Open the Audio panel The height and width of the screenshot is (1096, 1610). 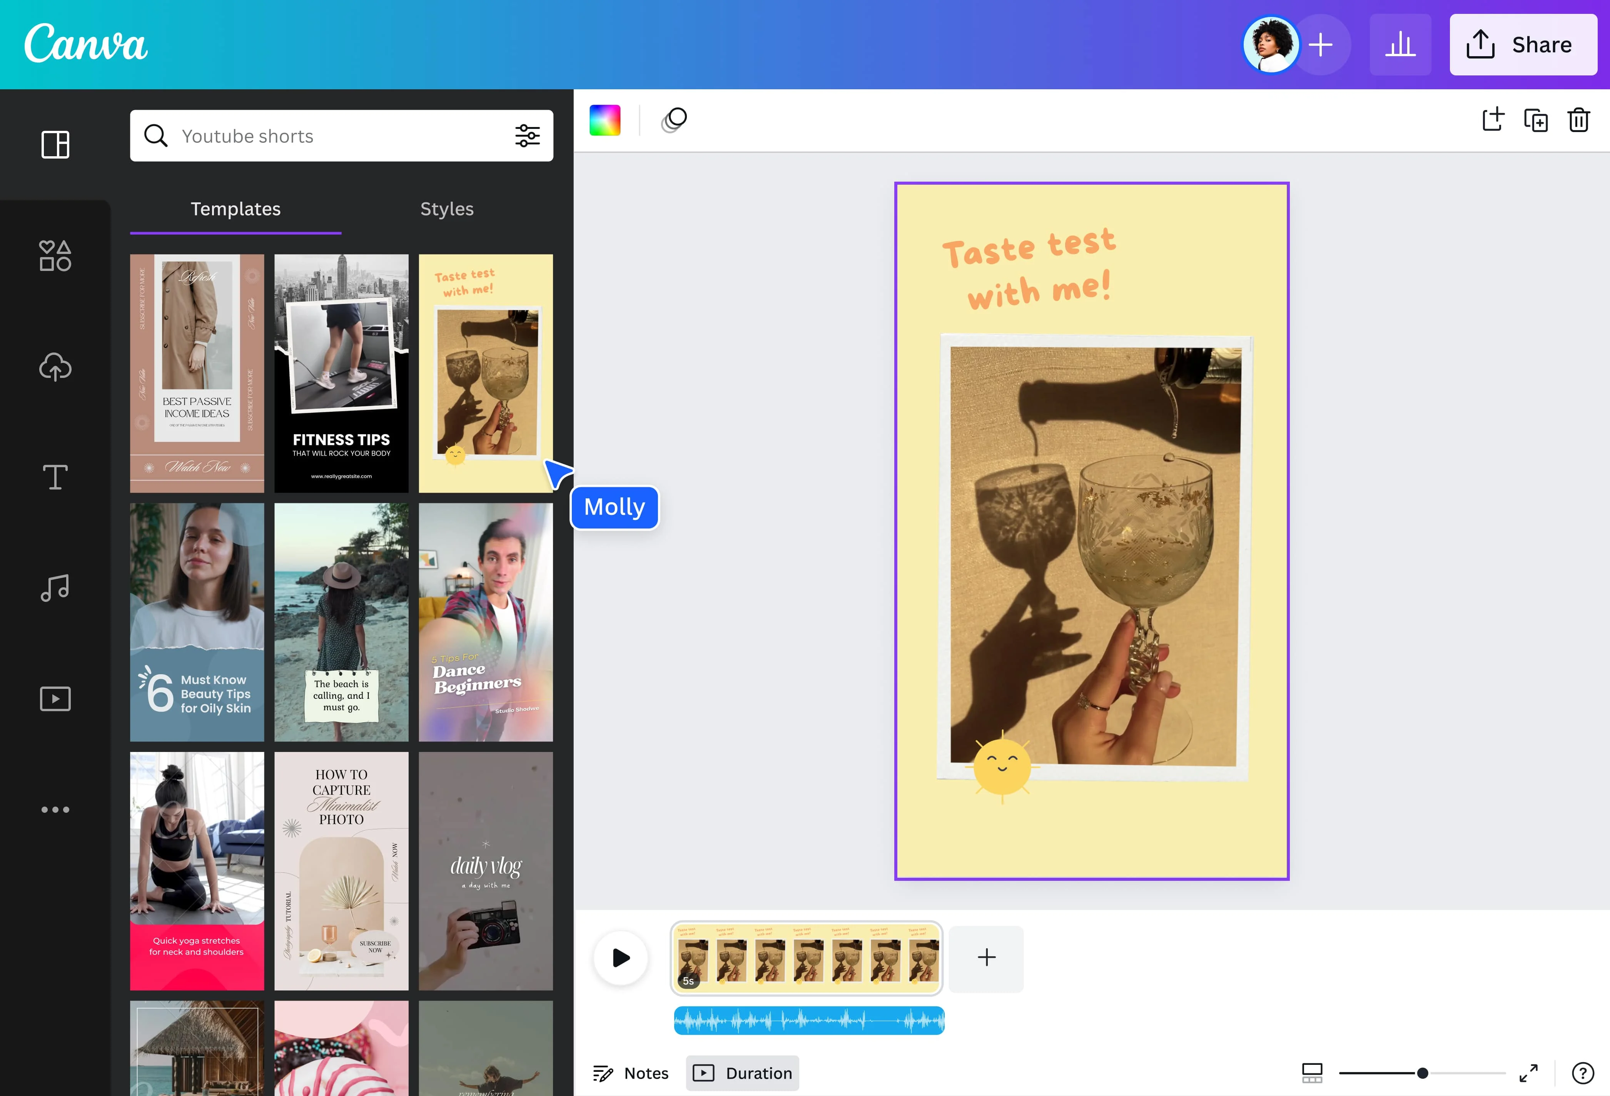point(55,588)
